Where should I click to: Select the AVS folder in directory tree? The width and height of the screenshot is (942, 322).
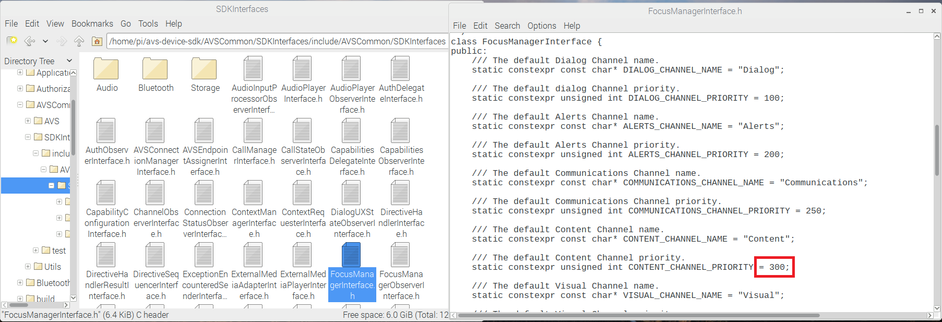pyautogui.click(x=51, y=121)
